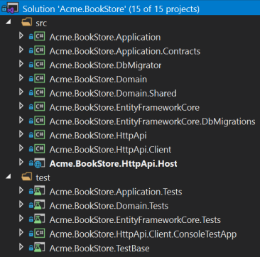Expand HttpApi.Client.ConsoleTestApp project
This screenshot has height=257, width=260.
tap(21, 232)
